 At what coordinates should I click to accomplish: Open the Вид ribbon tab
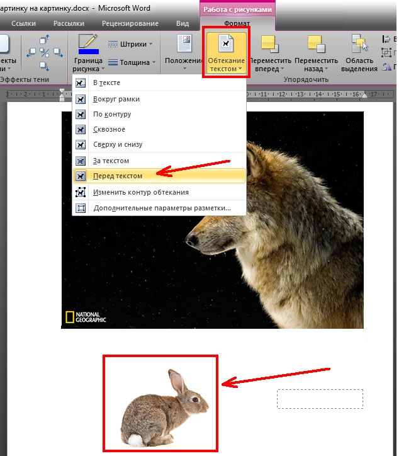click(183, 23)
